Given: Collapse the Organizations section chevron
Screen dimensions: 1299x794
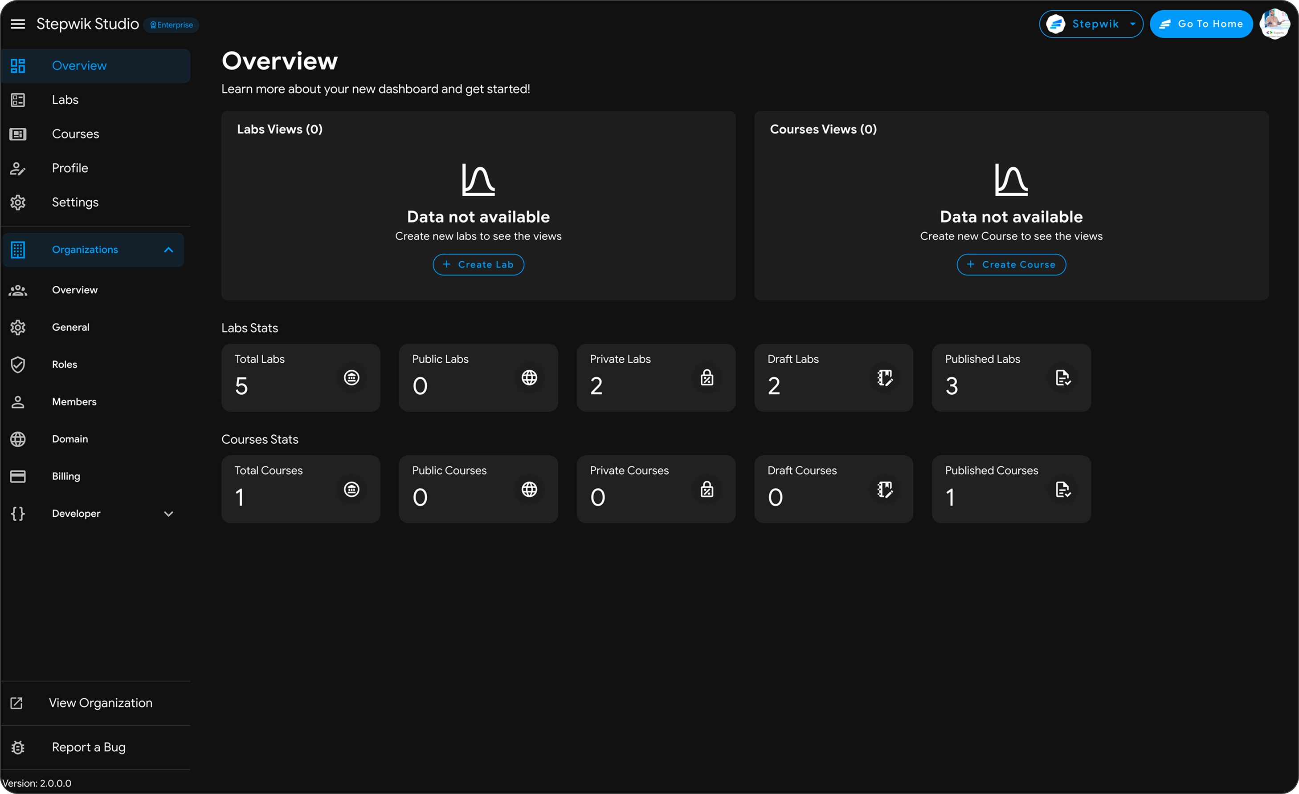Looking at the screenshot, I should coord(169,250).
